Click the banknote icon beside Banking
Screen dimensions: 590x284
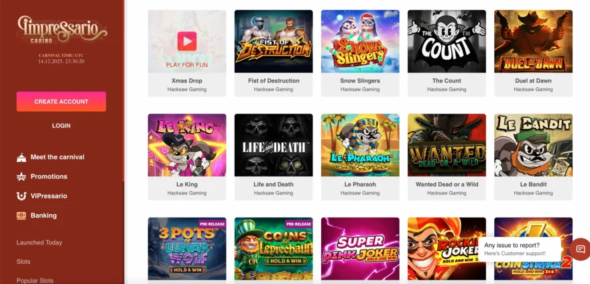coord(21,216)
